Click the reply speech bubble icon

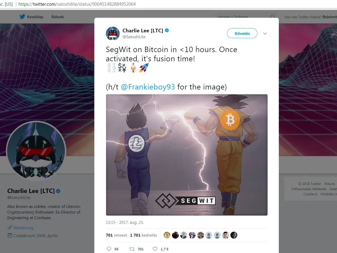pyautogui.click(x=109, y=249)
